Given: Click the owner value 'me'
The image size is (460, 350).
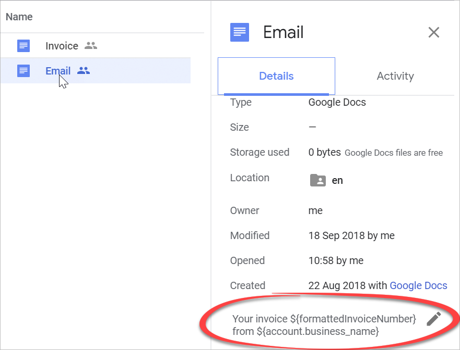Looking at the screenshot, I should click(315, 211).
